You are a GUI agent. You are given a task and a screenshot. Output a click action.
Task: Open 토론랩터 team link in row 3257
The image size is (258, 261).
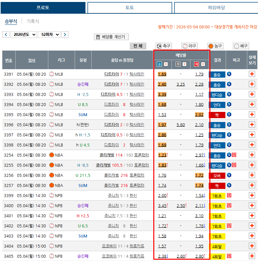[137, 185]
